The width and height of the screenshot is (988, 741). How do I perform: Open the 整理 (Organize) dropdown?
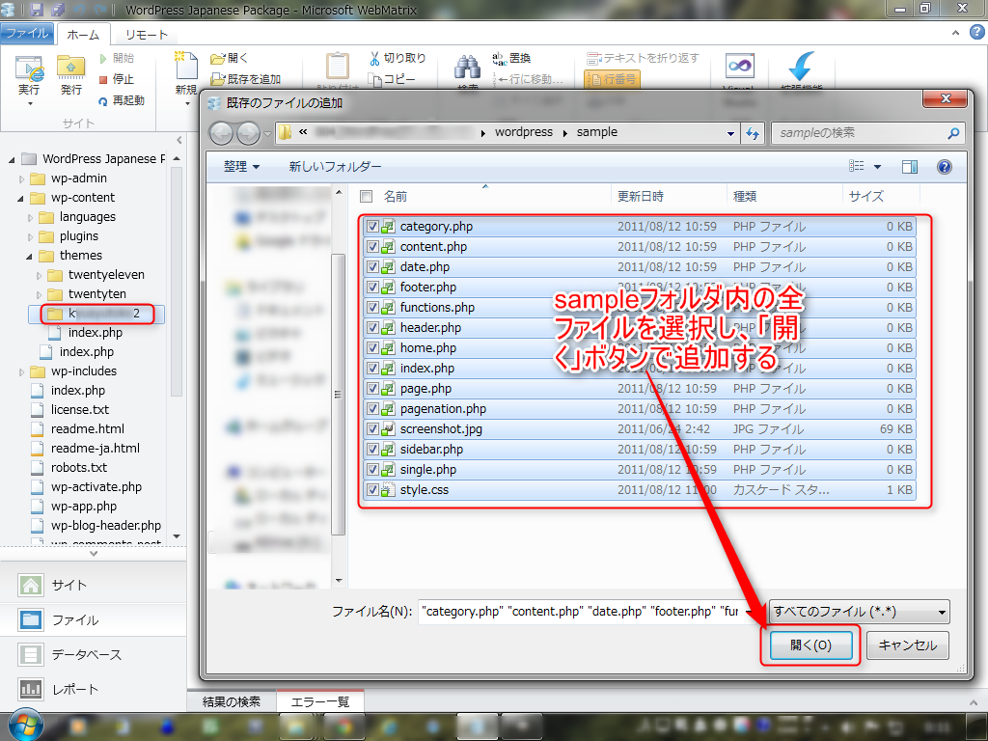tap(241, 167)
